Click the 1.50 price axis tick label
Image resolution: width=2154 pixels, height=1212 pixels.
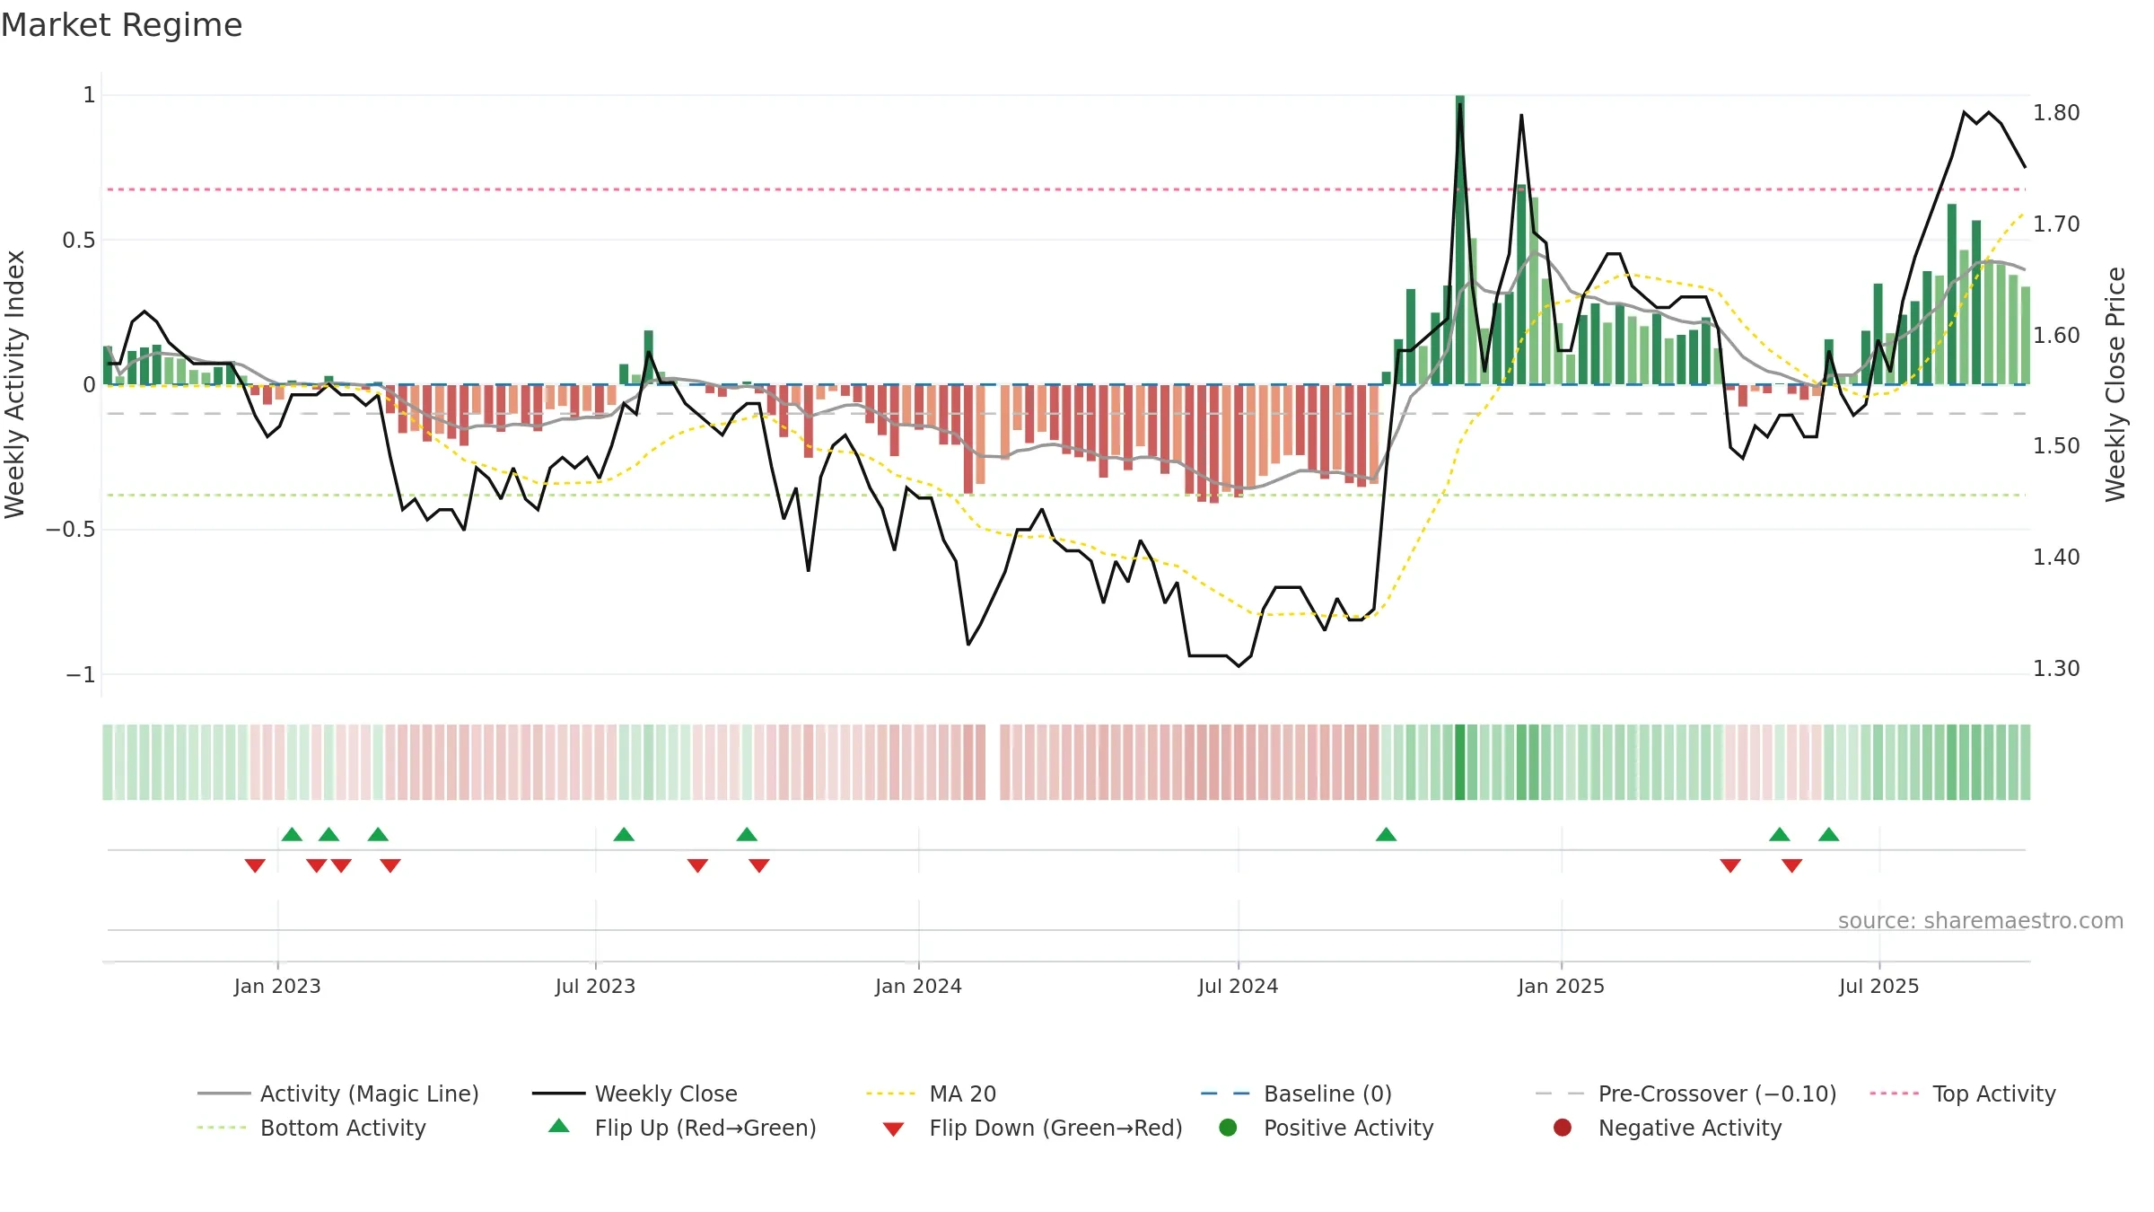tap(2056, 446)
